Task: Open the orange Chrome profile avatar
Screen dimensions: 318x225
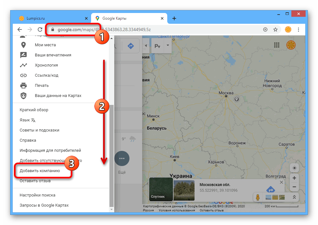Action: (288, 29)
